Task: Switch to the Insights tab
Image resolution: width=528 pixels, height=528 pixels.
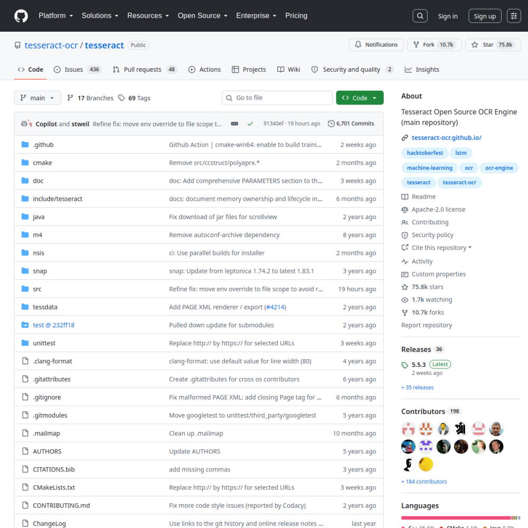Action: tap(422, 69)
